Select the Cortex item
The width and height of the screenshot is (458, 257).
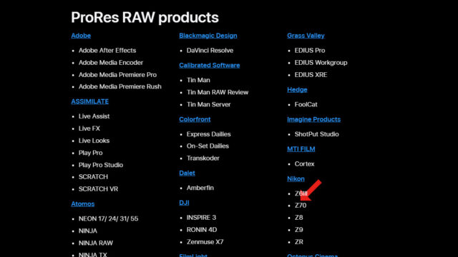[x=304, y=164]
